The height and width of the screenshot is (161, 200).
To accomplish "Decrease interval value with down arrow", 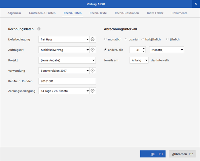I will (144, 51).
